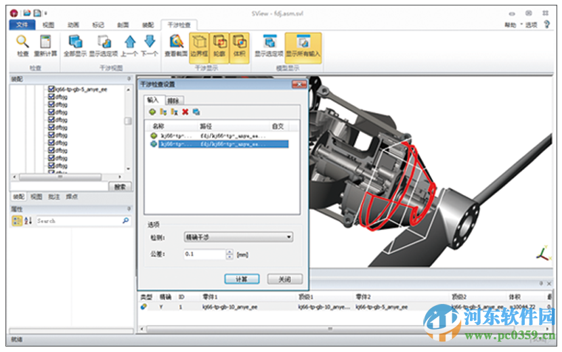The height and width of the screenshot is (352, 562).
Task: Click the 关闭 close button in the dialog
Action: (285, 280)
